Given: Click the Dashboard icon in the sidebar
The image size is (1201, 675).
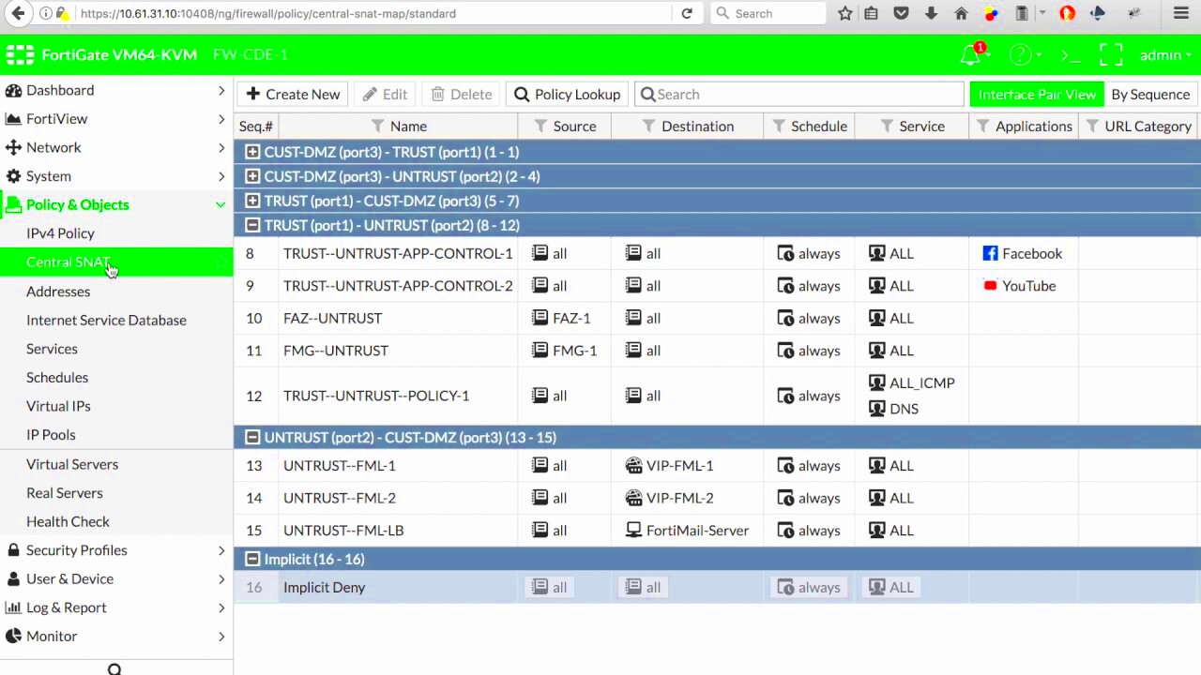Looking at the screenshot, I should tap(13, 90).
